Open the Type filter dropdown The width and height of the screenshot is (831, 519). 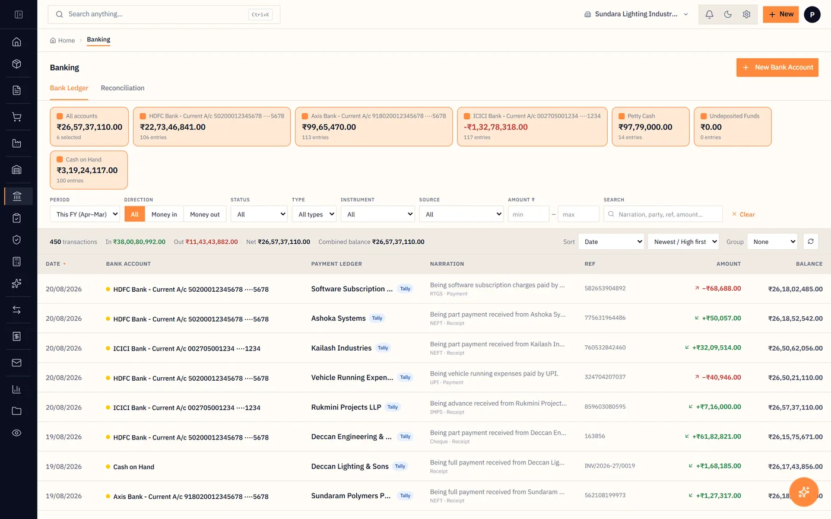tap(314, 214)
